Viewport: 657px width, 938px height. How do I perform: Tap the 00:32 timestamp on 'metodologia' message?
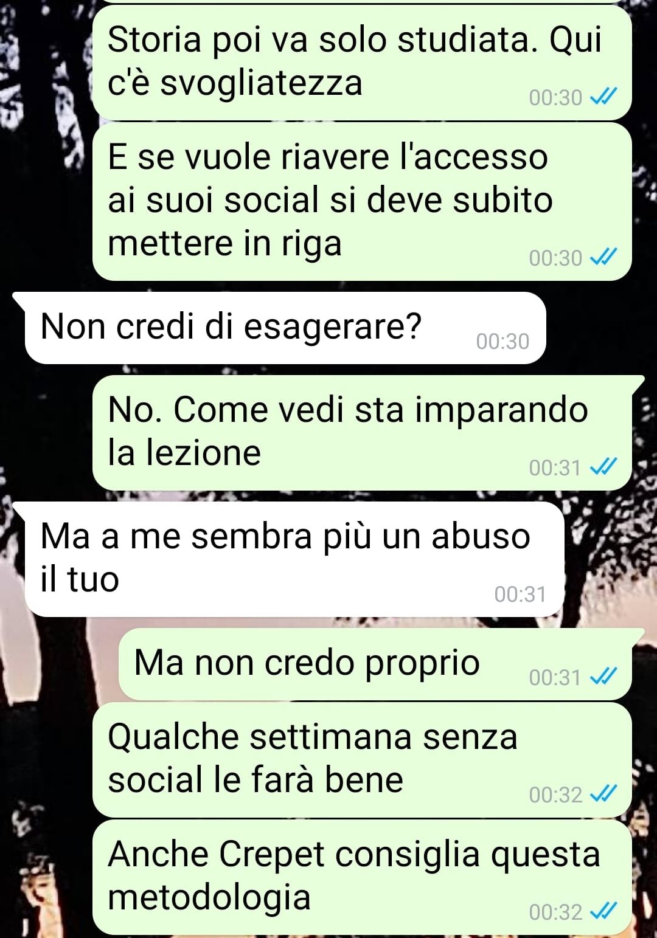click(555, 912)
